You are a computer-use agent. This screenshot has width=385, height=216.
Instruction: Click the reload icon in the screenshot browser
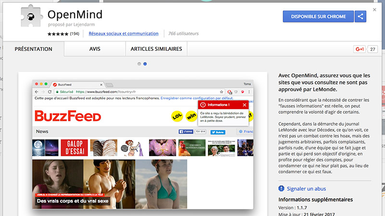click(50, 92)
